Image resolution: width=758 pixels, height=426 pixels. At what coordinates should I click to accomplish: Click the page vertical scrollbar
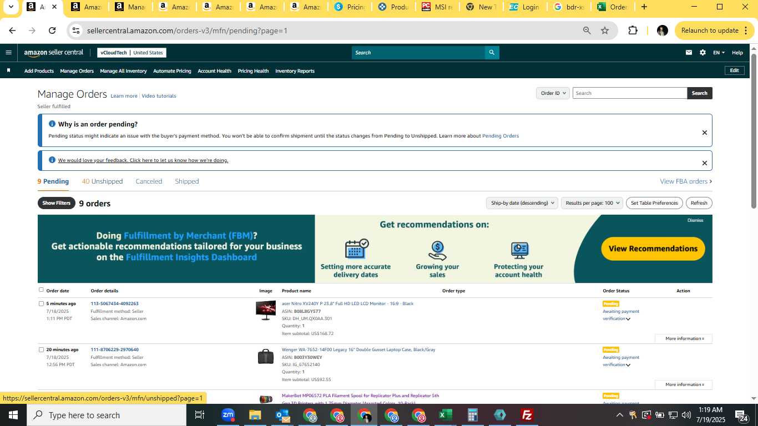754,131
